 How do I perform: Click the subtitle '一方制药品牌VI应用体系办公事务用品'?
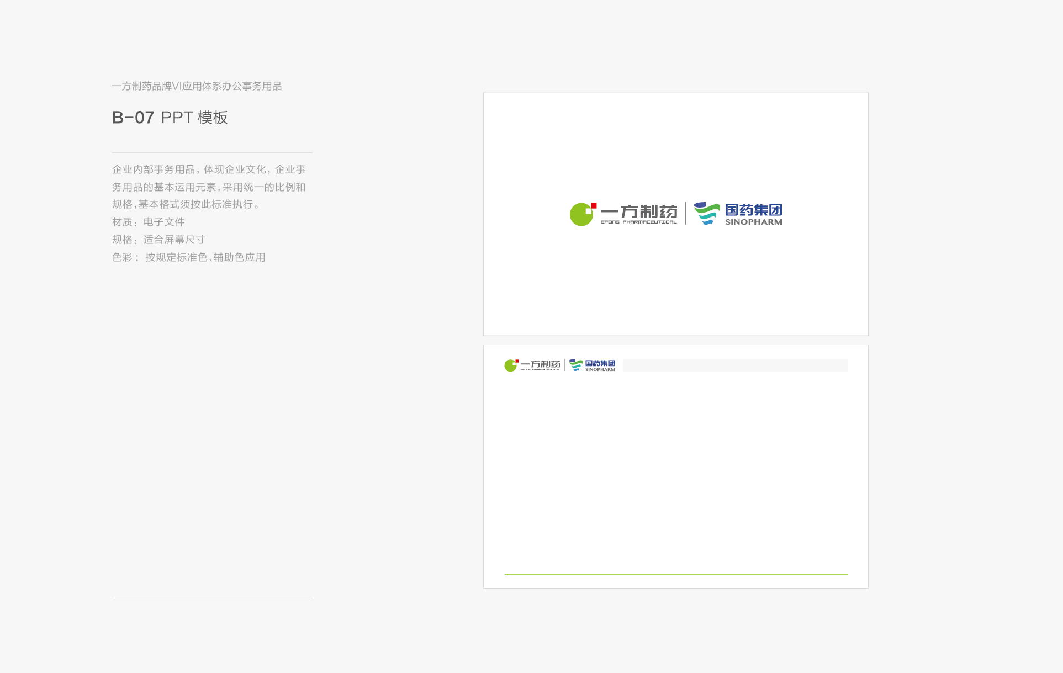[197, 86]
